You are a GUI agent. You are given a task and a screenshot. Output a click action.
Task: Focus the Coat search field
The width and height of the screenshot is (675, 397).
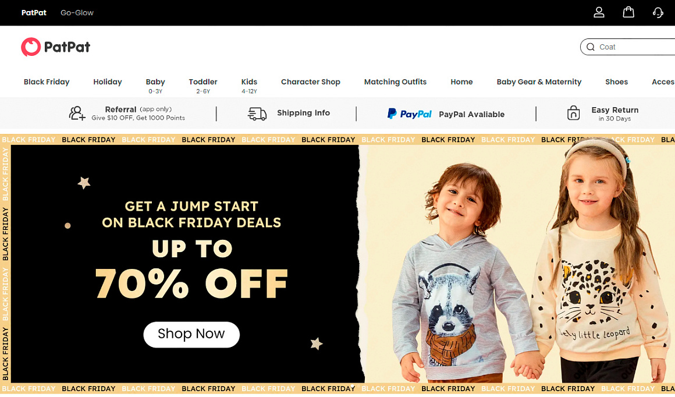coord(628,47)
